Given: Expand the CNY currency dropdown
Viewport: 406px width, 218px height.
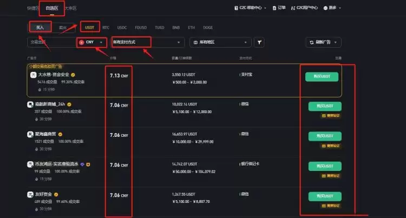Looking at the screenshot, I should tap(91, 42).
